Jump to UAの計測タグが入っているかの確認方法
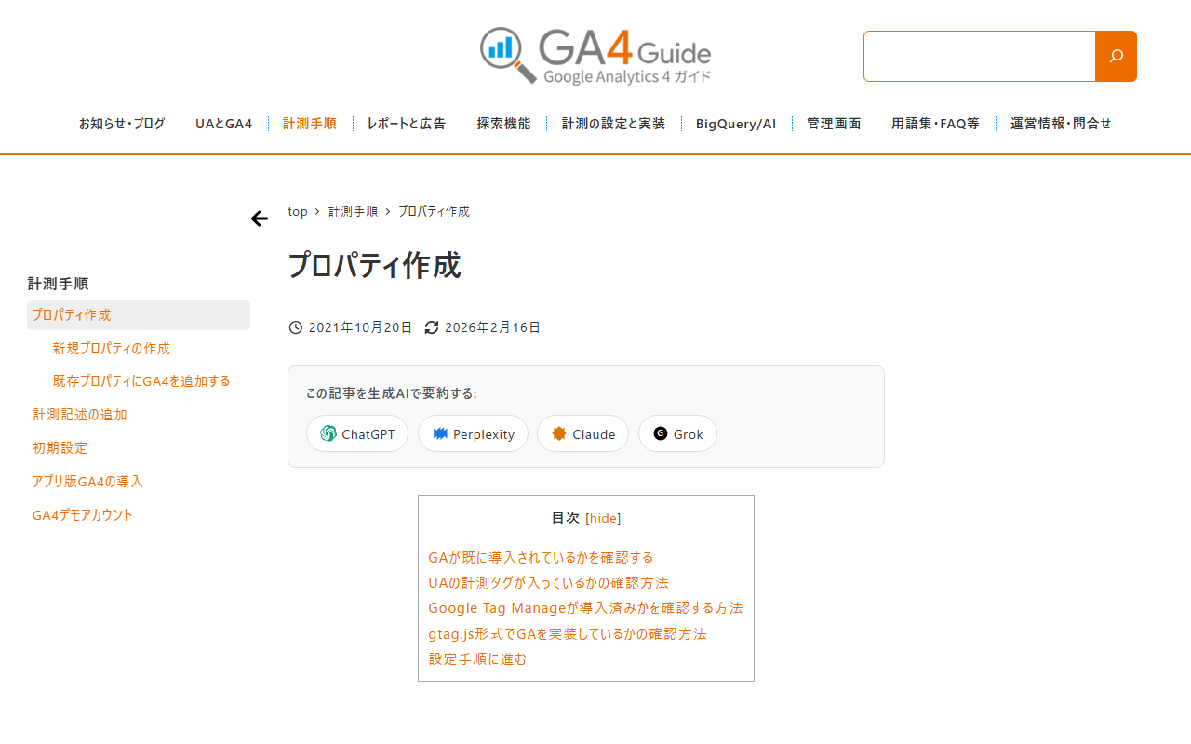Viewport: 1191px width, 744px height. tap(548, 582)
